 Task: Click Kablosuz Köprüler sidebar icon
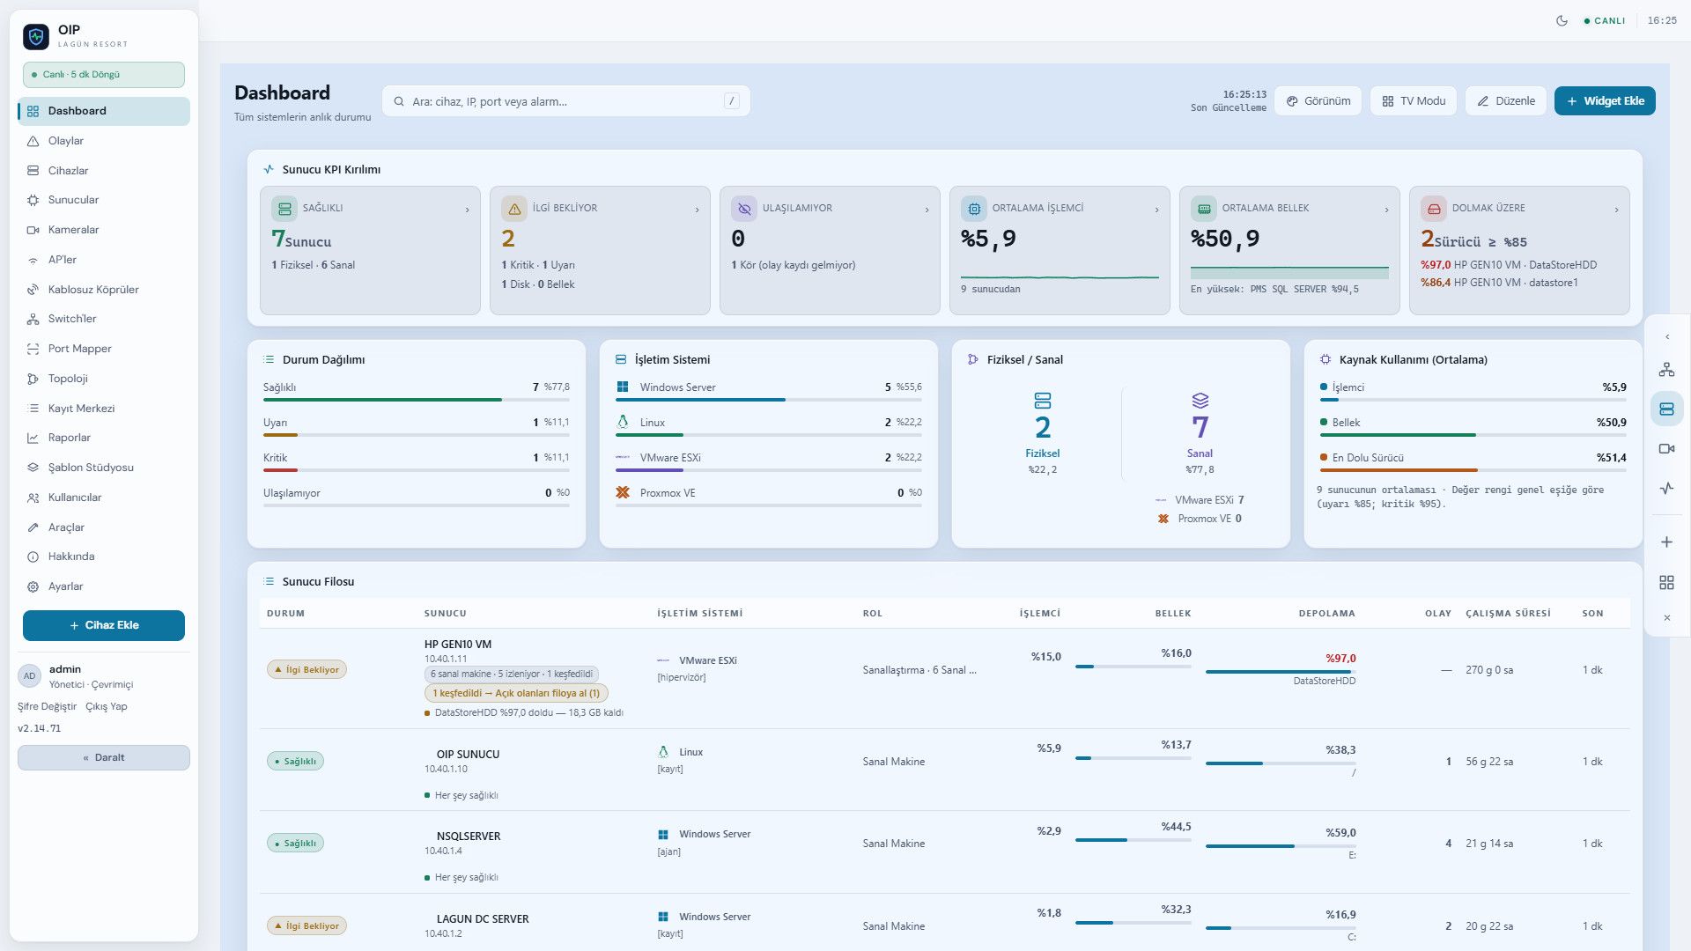(x=33, y=290)
